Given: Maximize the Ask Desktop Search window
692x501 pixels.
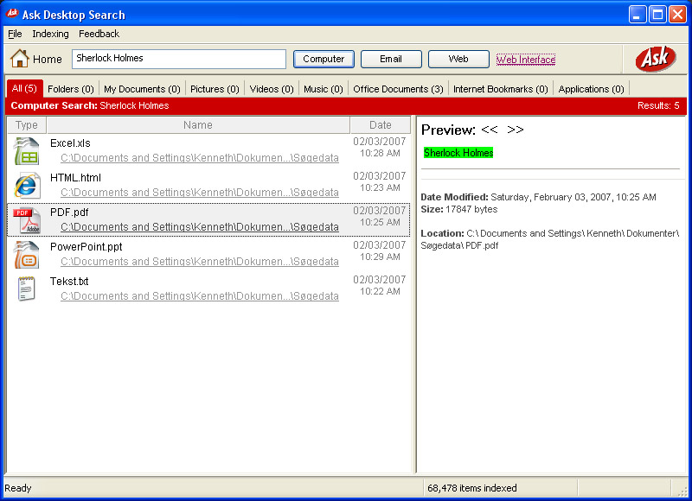Looking at the screenshot, I should [657, 15].
